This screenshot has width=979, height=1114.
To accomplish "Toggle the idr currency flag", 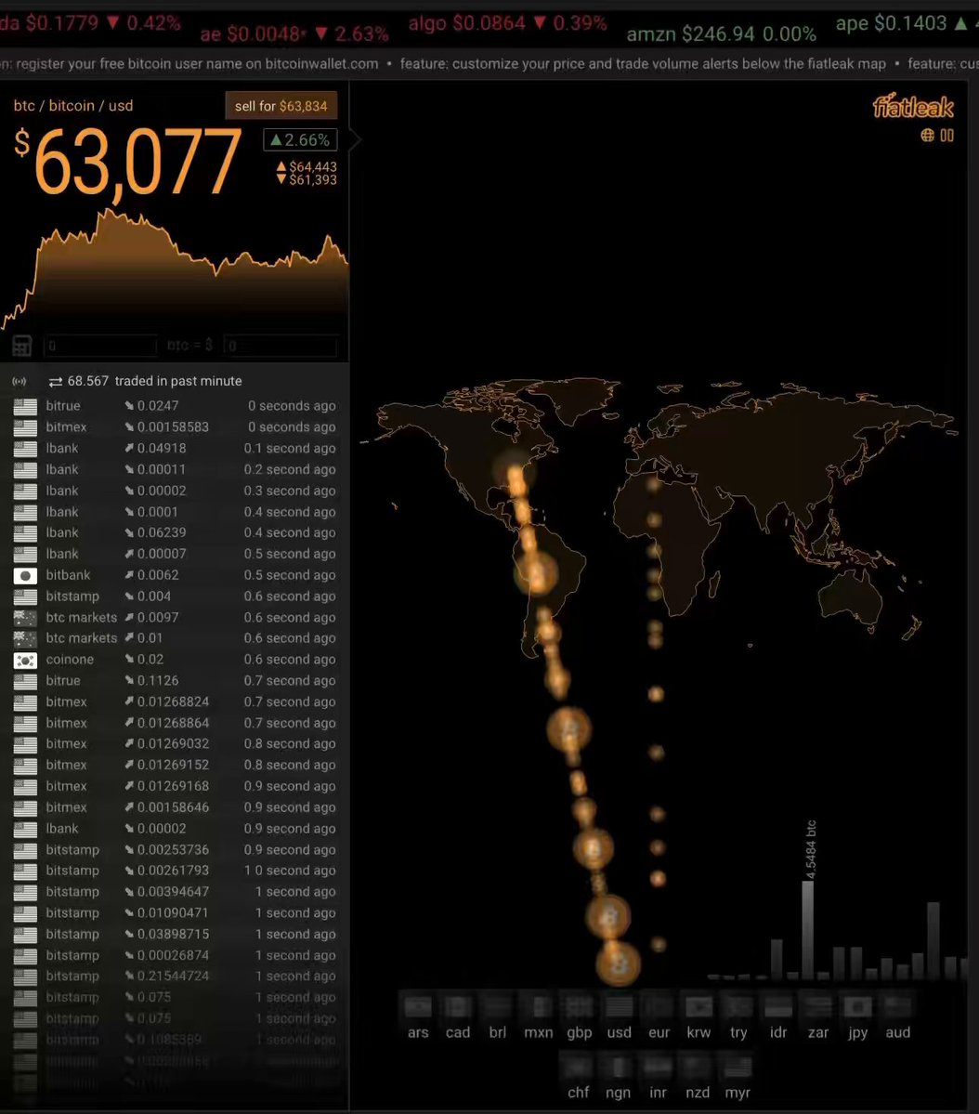I will [x=778, y=1007].
